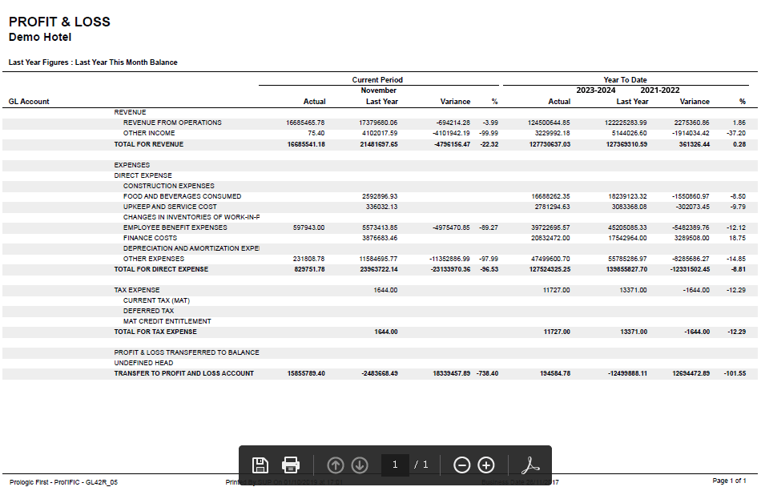This screenshot has height=491, width=761.
Task: Click the 'Year To Date' header
Action: pos(625,79)
